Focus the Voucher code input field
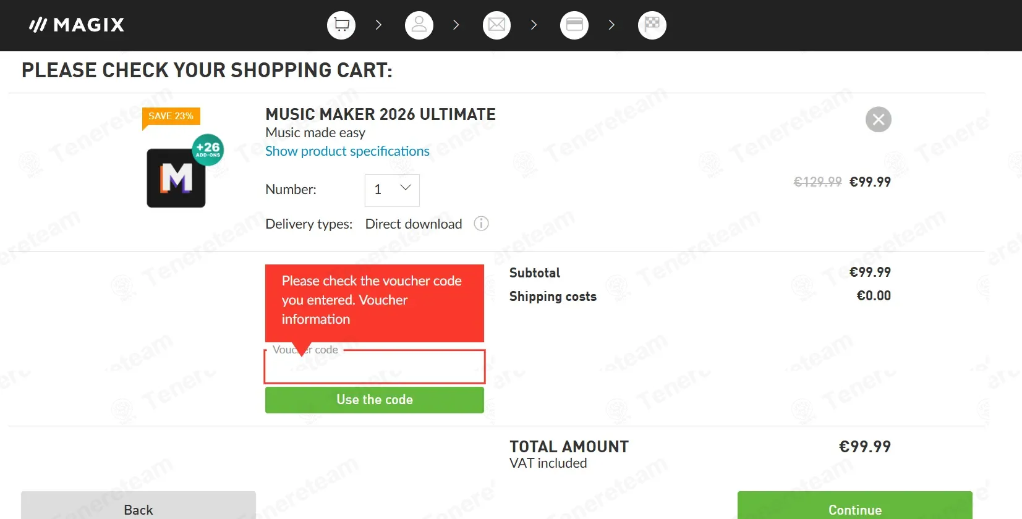This screenshot has width=1022, height=519. [x=375, y=367]
